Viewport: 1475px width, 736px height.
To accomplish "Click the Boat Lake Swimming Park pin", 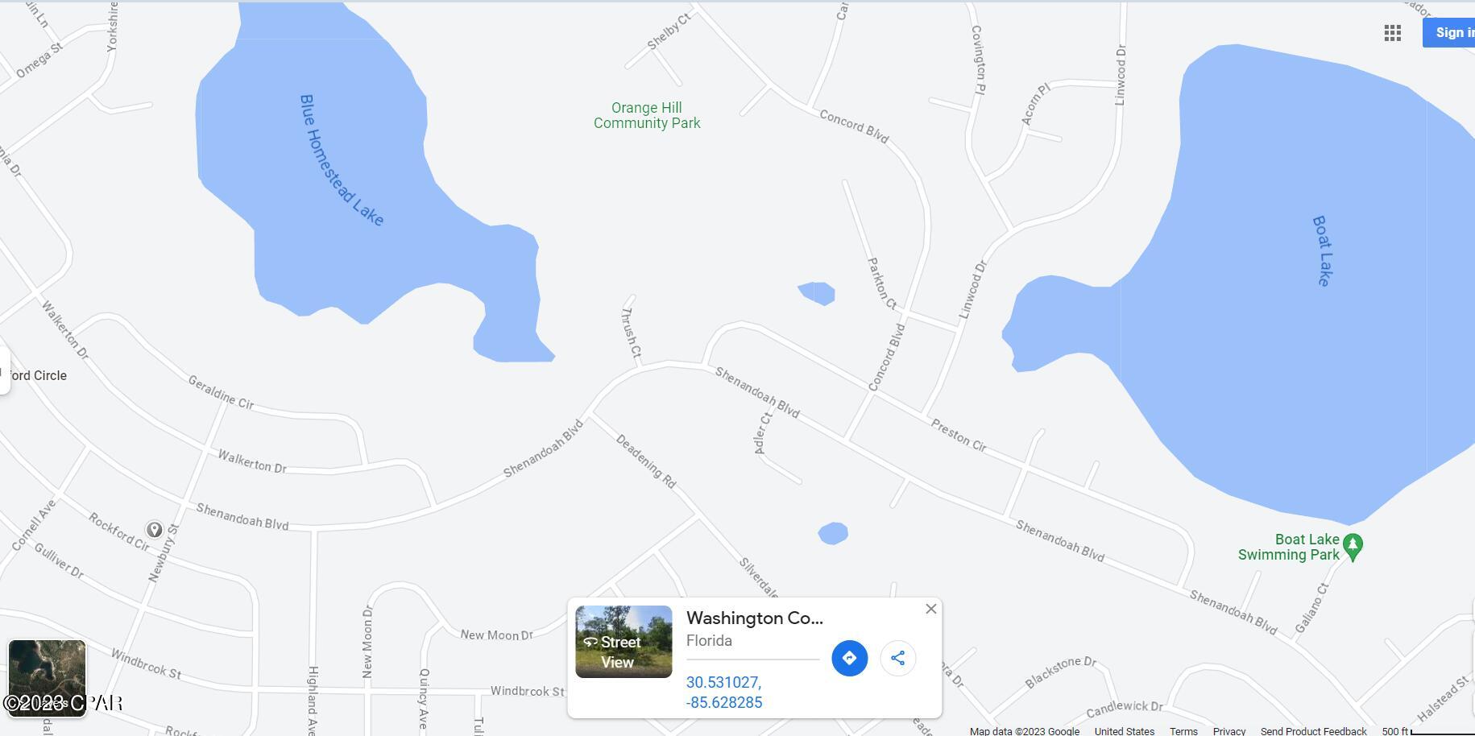I will 1353,547.
